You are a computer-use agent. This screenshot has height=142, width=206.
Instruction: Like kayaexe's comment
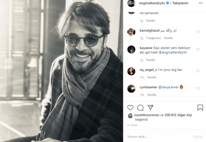point(198,49)
